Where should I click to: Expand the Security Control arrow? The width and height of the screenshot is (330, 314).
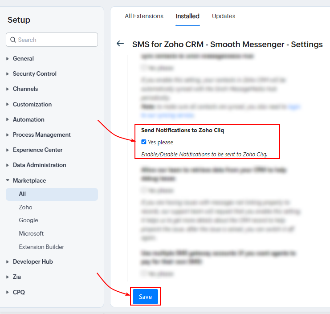click(x=8, y=74)
